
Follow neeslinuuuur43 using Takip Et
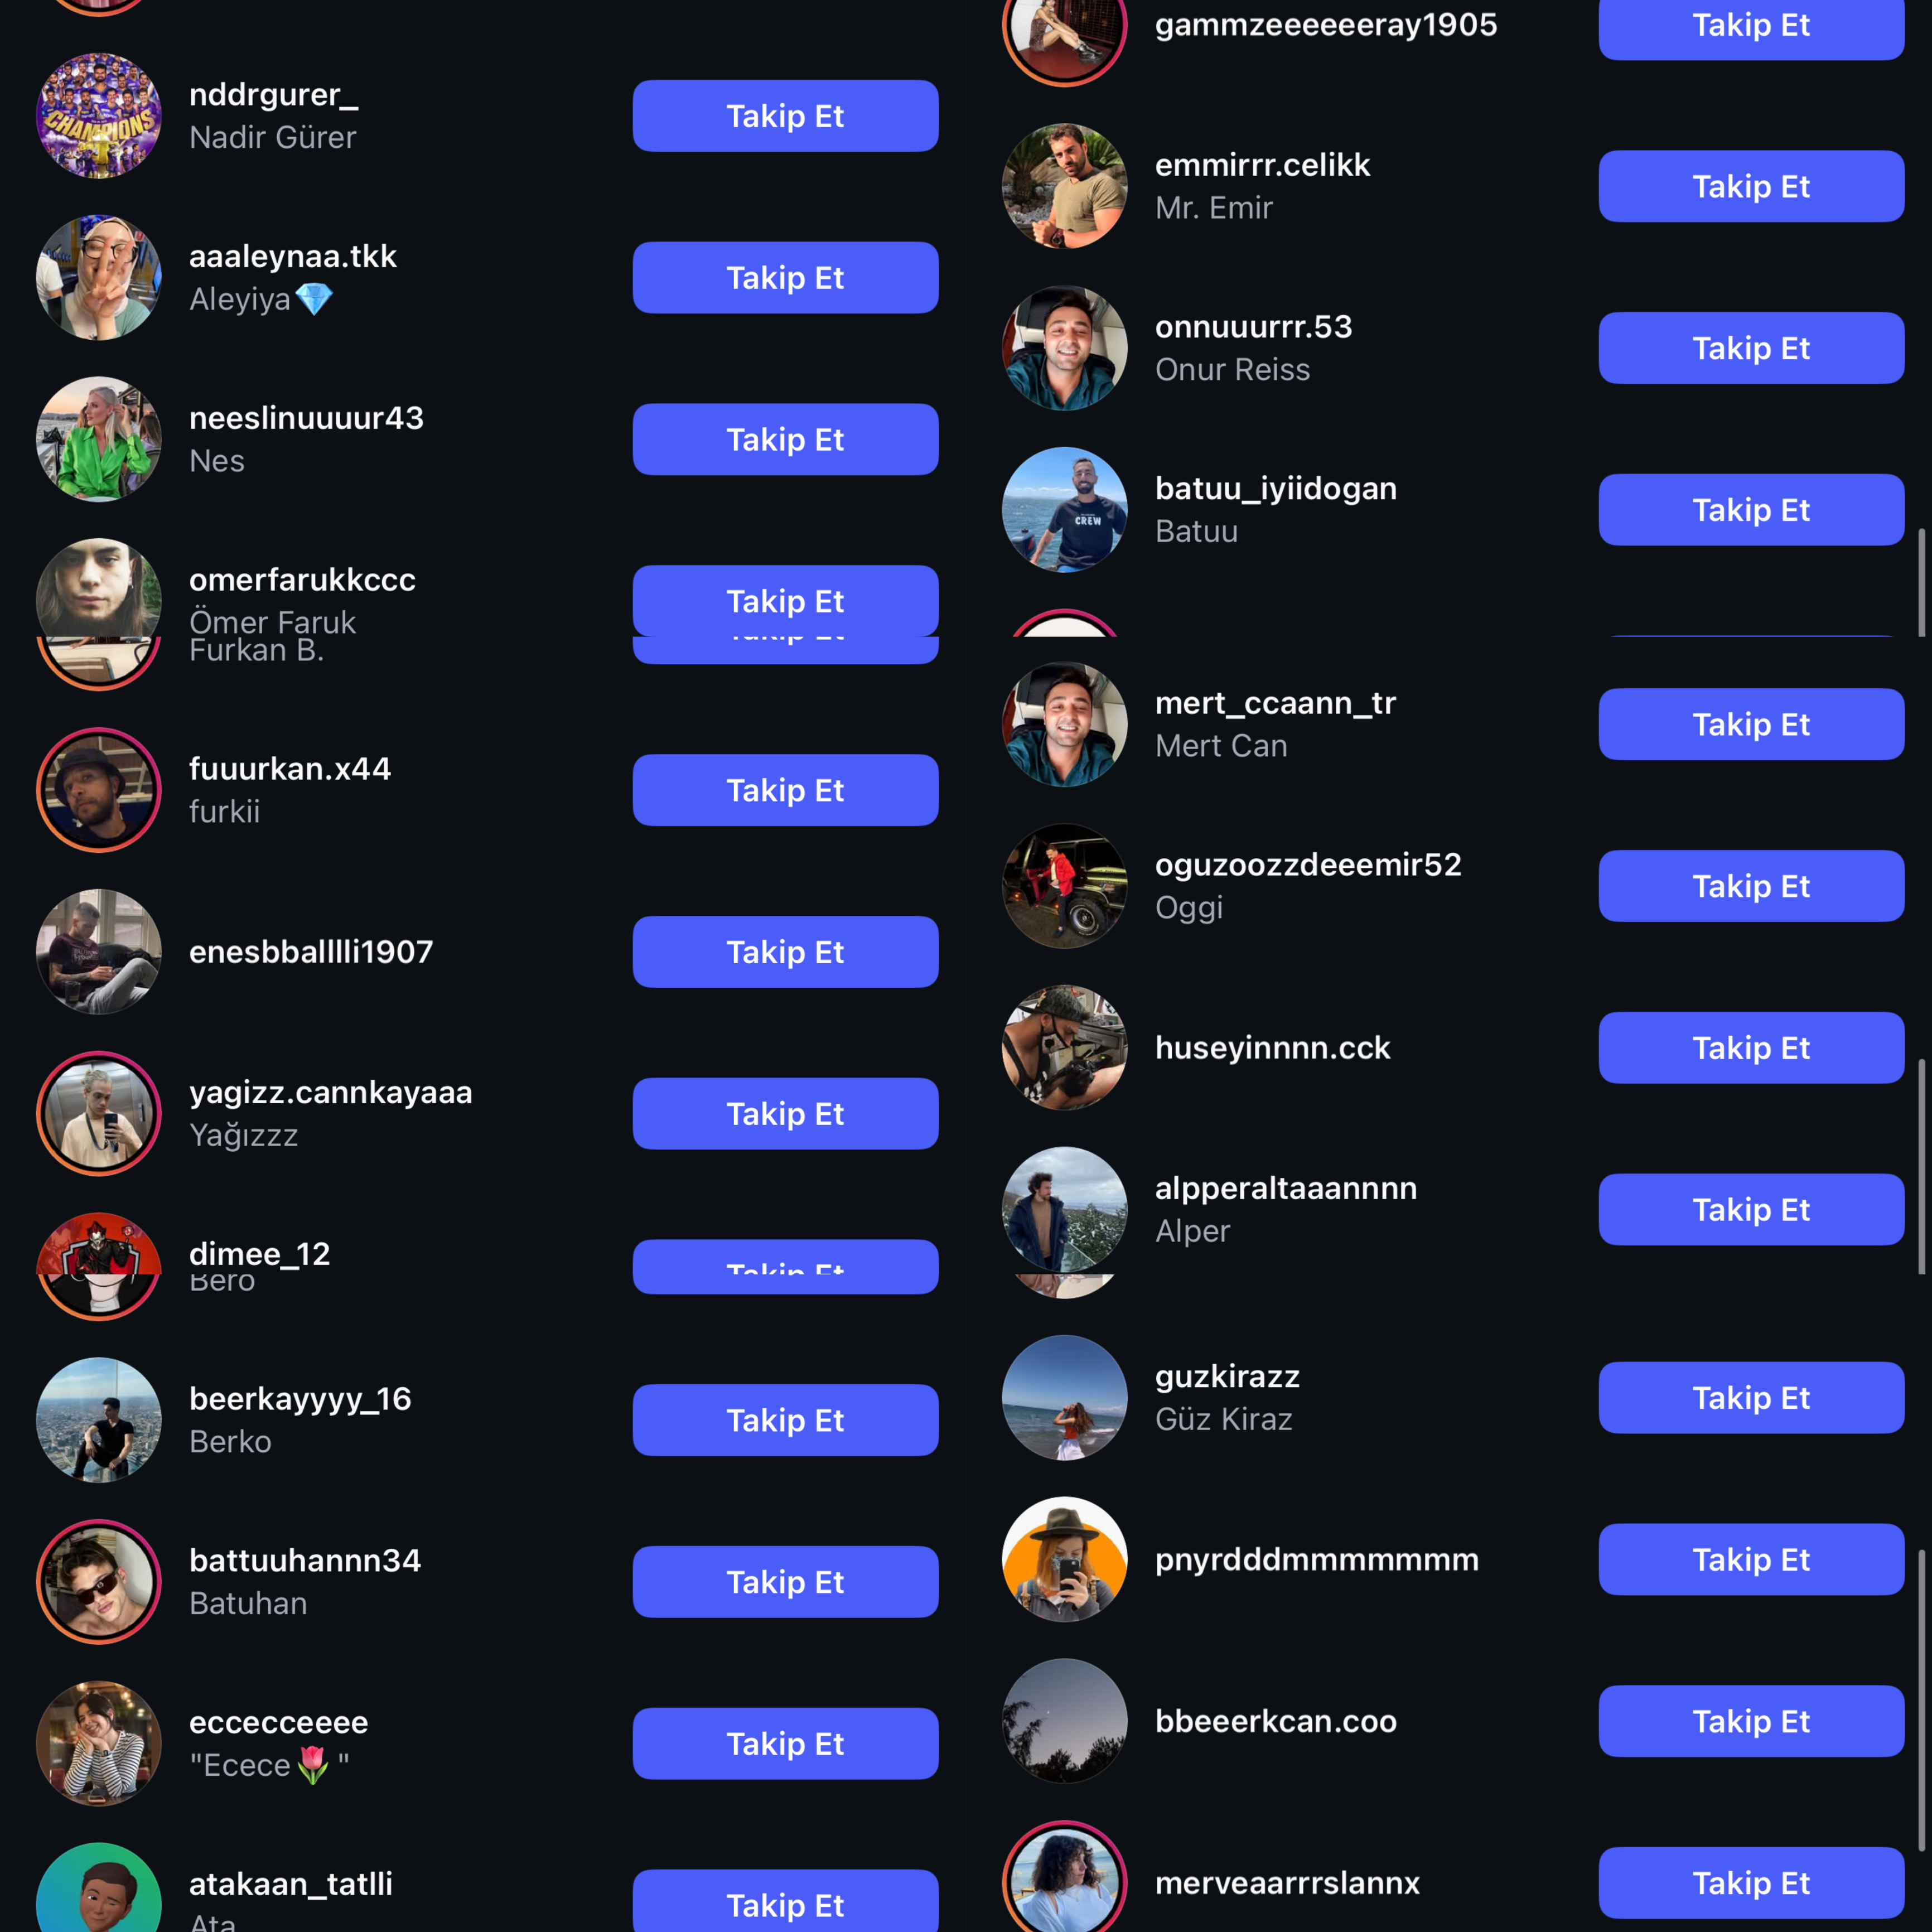[785, 439]
